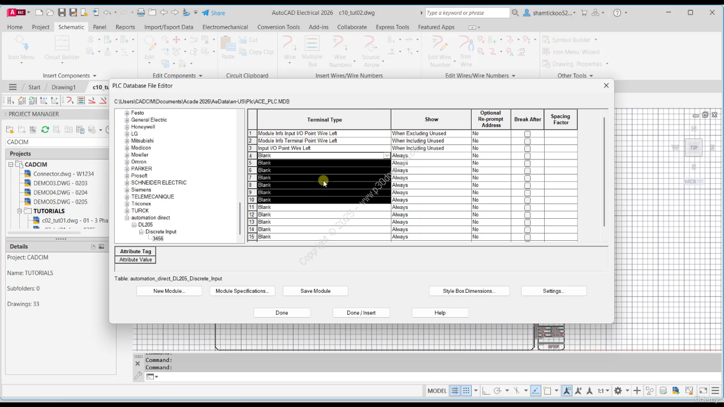The image size is (724, 407).
Task: Toggle the grid display icon in status bar
Action: pos(455,391)
